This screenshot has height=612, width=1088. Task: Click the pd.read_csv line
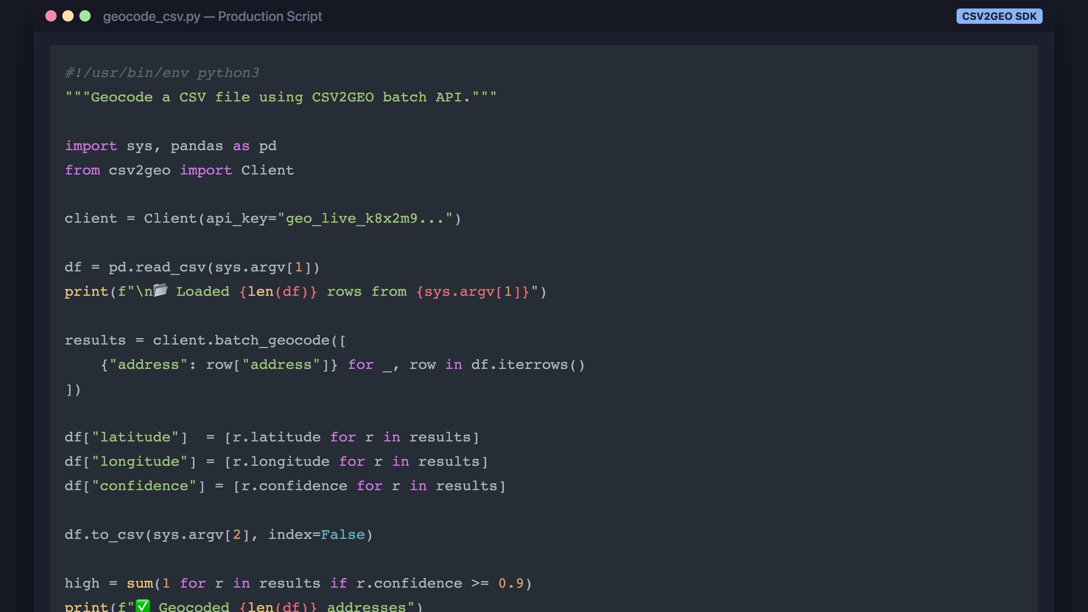coord(192,267)
